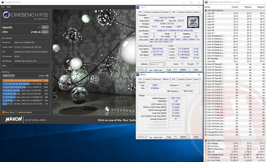Click the CPU-Z processor window title icon

click(138, 8)
